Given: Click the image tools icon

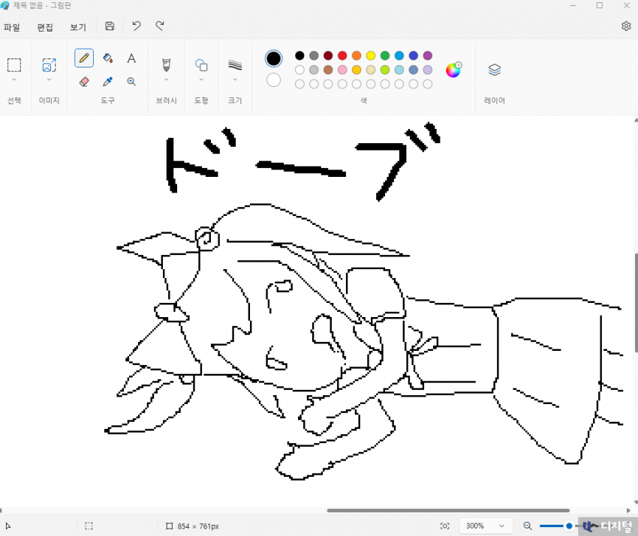Looking at the screenshot, I should pyautogui.click(x=50, y=65).
